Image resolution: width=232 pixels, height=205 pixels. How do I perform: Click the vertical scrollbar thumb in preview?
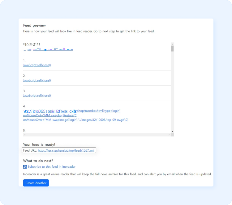(x=172, y=48)
